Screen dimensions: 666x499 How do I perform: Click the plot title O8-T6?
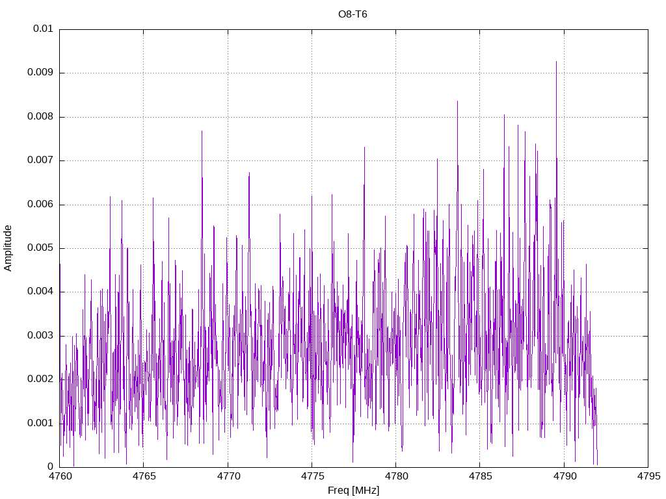pyautogui.click(x=353, y=14)
